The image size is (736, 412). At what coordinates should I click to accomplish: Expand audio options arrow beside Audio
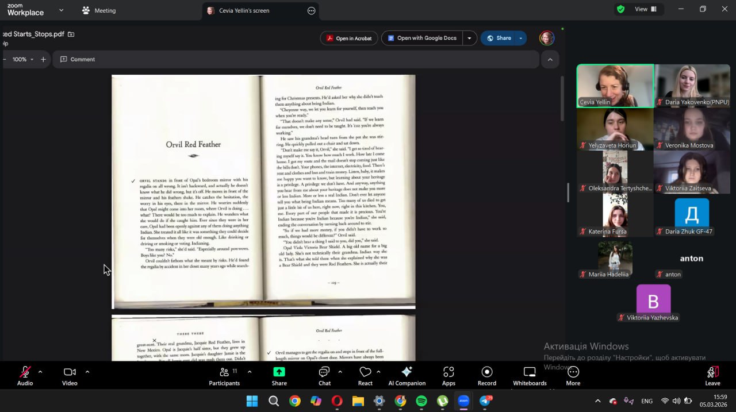tap(40, 372)
